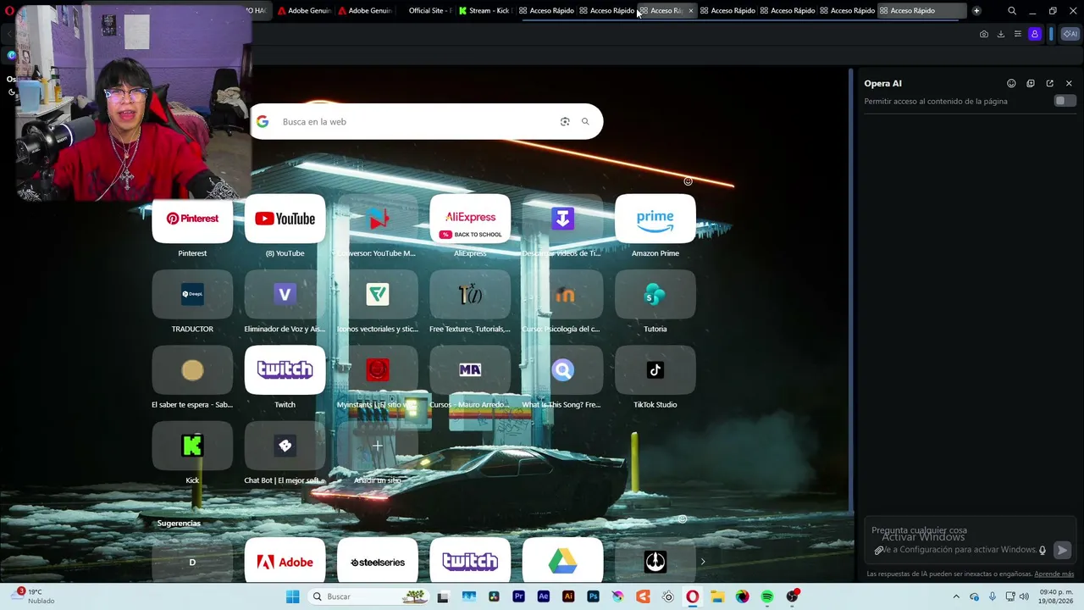Search open tabs with the magnifier
Viewport: 1084px width, 610px height.
[1012, 11]
